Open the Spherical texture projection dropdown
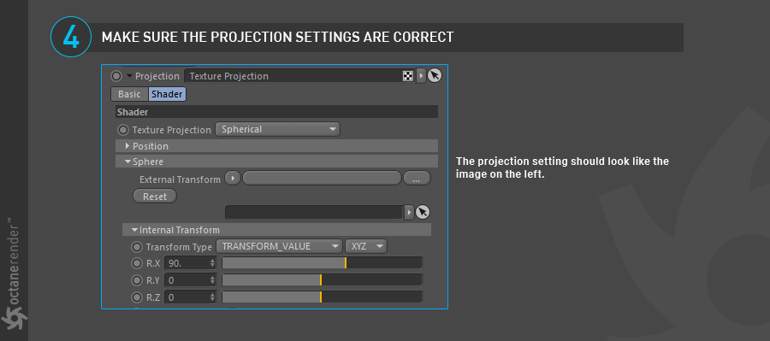Viewport: 770px width, 341px height. [x=277, y=130]
